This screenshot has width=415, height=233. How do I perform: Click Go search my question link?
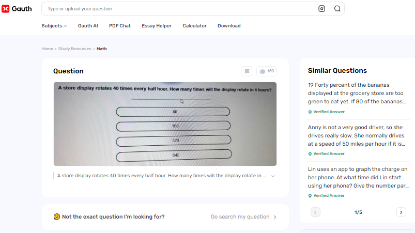pos(243,217)
